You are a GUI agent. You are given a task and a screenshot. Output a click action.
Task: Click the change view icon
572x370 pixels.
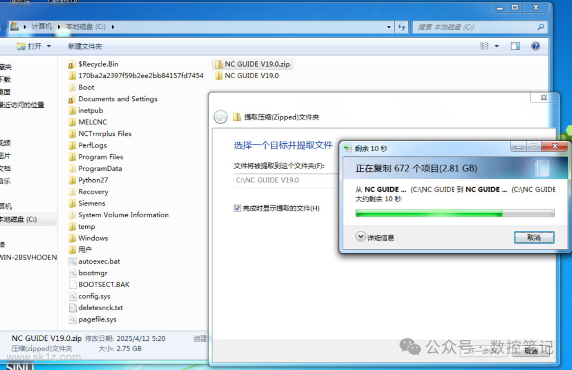click(x=484, y=46)
